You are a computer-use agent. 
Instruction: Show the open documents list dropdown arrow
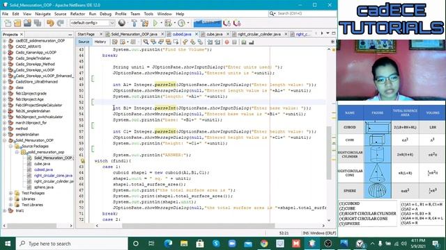(x=328, y=33)
